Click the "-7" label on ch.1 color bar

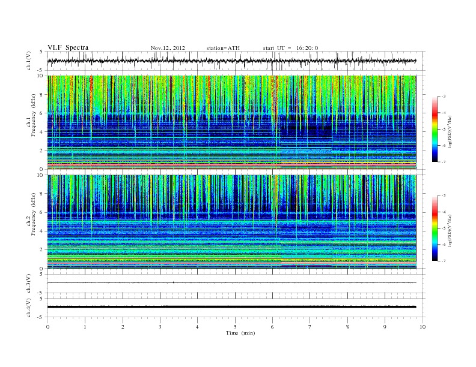pos(444,162)
